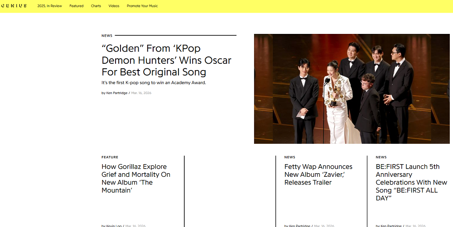Click the 'Mar. 16, 2026' date under the Oscar headline

point(141,93)
